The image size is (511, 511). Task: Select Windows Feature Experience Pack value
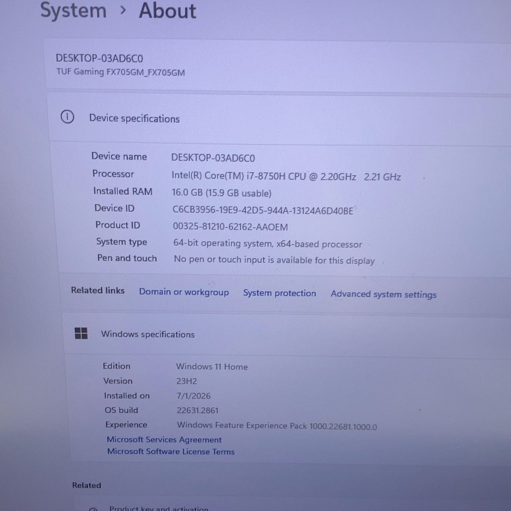(277, 426)
